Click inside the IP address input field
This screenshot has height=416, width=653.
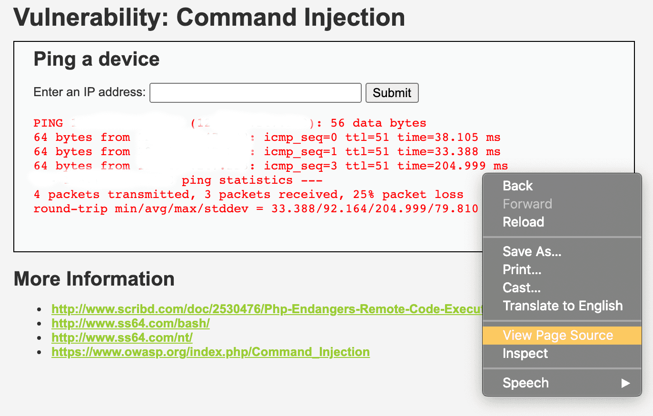(255, 92)
